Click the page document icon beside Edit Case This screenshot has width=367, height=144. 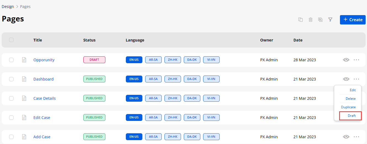click(x=24, y=117)
